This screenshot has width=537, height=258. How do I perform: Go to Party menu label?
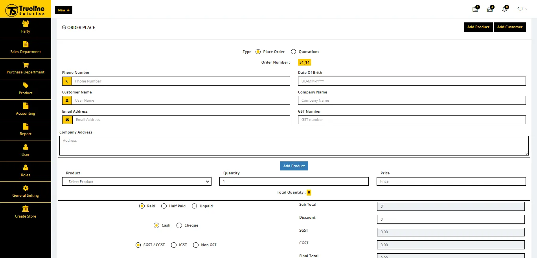tap(26, 31)
